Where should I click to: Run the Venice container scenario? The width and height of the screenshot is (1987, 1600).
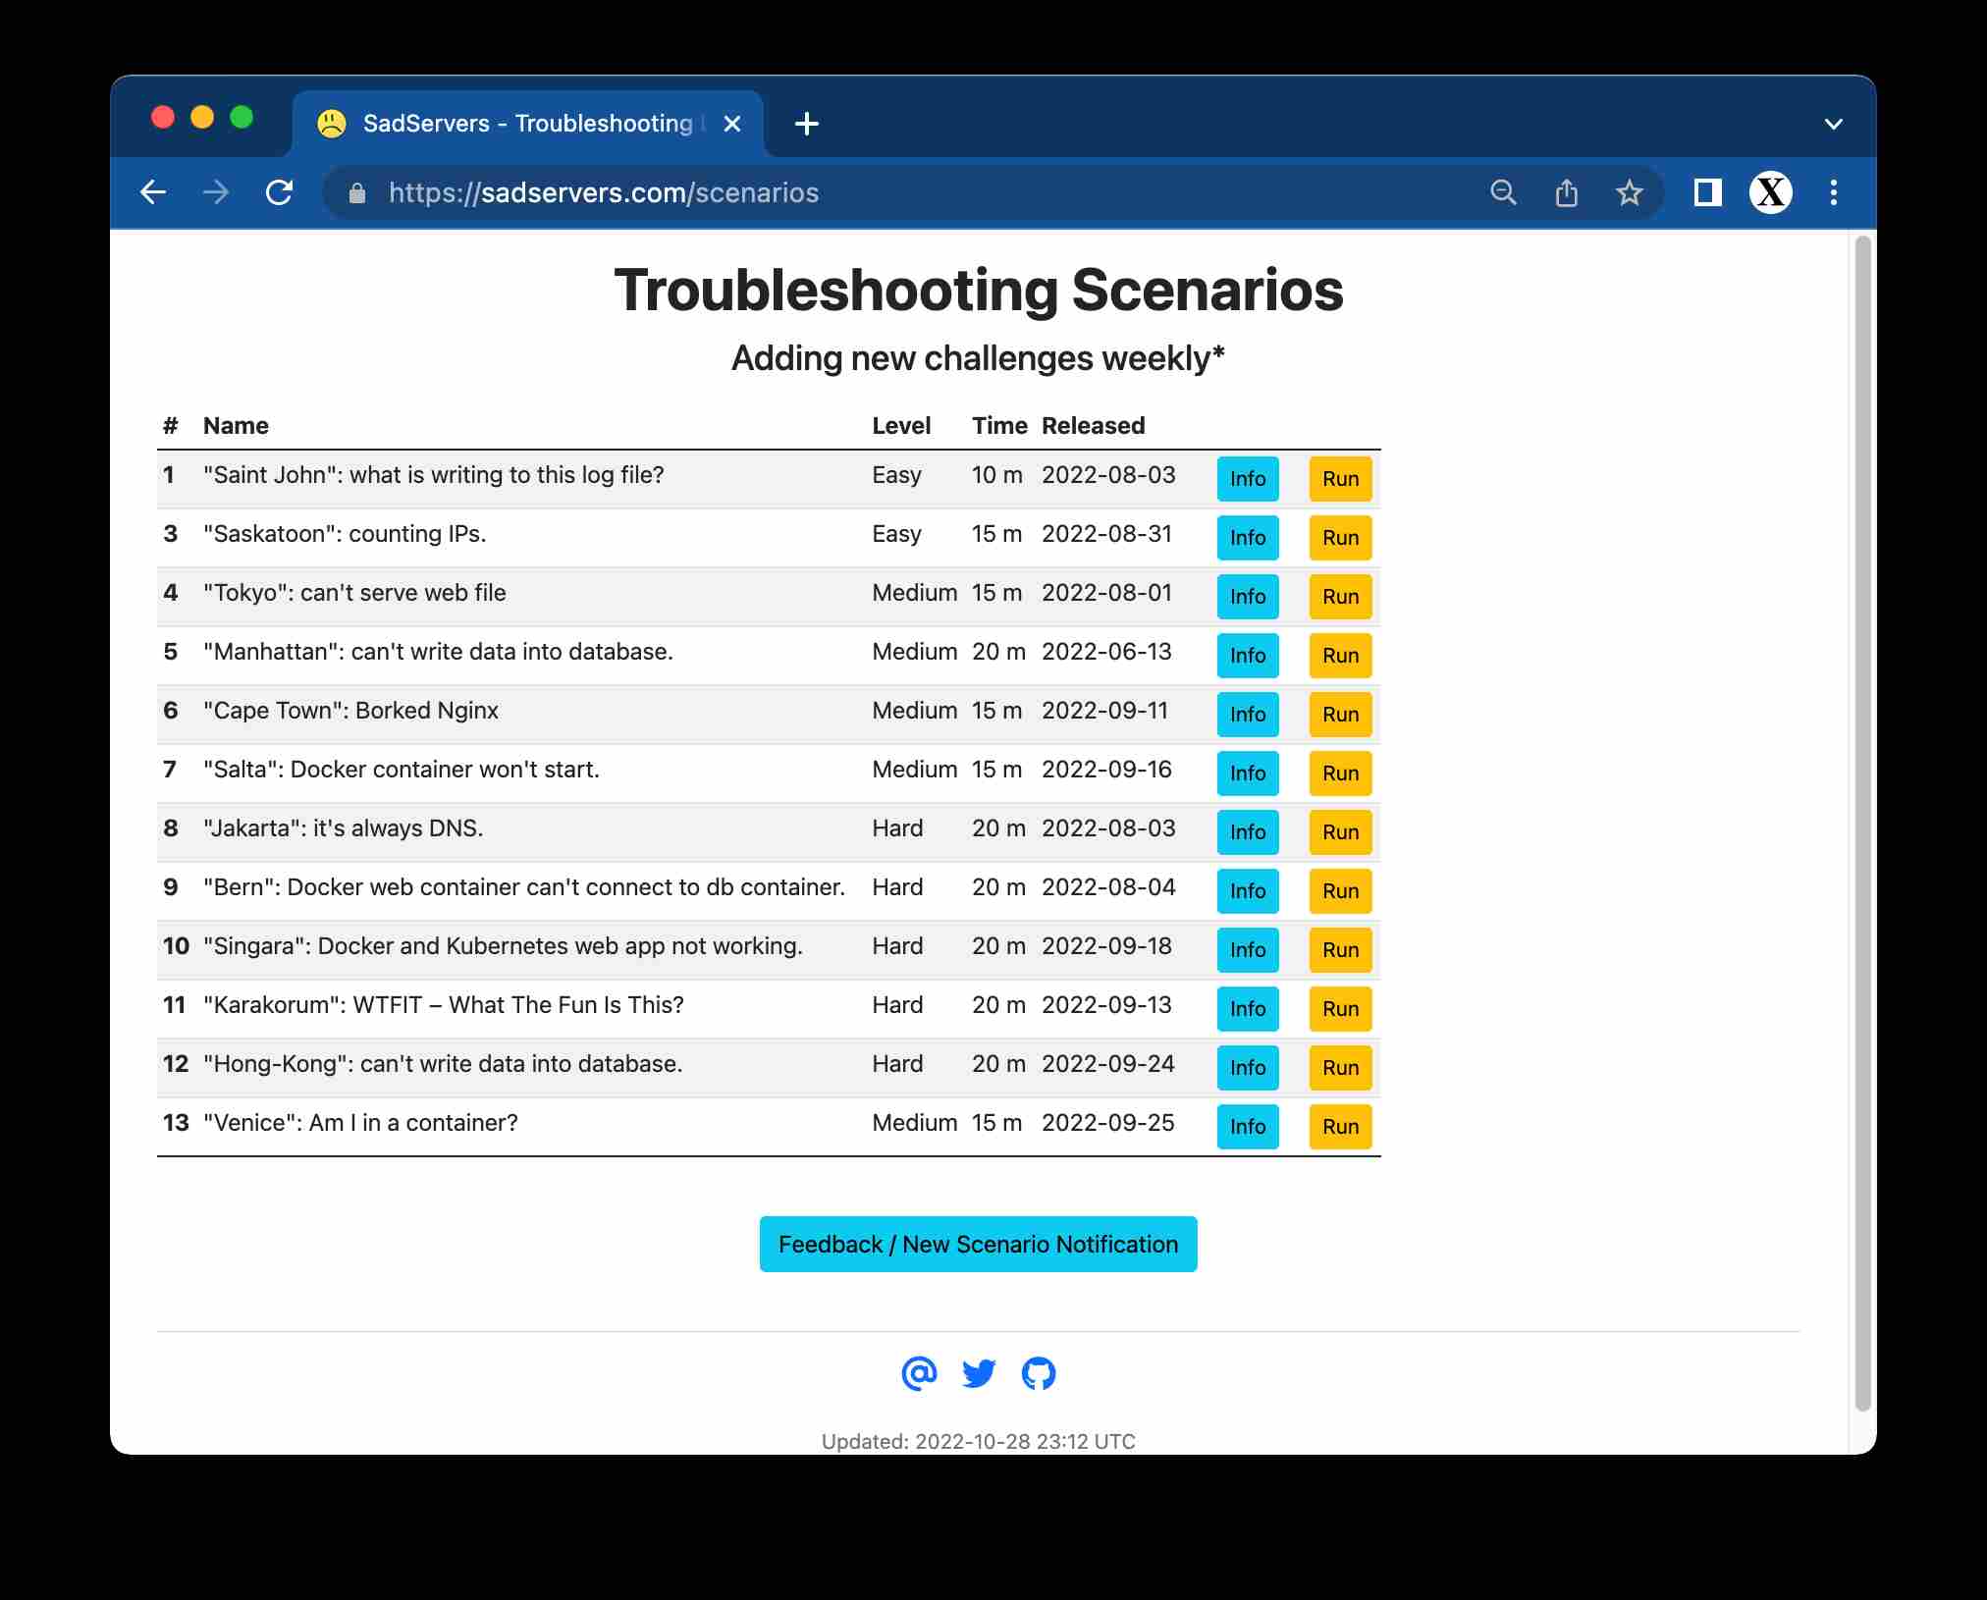(x=1341, y=1127)
